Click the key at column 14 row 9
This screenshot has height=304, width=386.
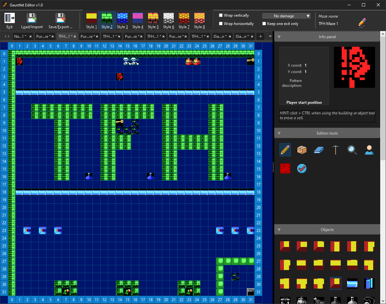tap(120, 123)
